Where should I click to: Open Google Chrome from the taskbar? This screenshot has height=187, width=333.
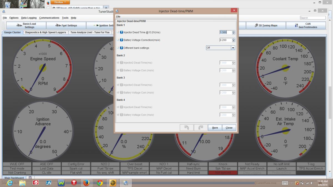click(x=100, y=183)
